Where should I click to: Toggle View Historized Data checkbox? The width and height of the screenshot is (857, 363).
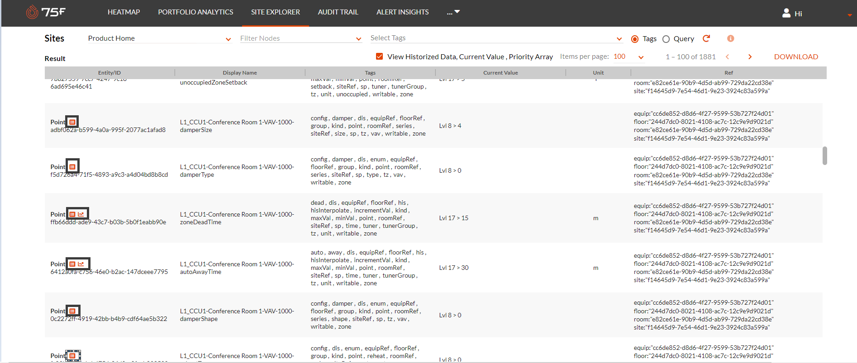click(380, 57)
